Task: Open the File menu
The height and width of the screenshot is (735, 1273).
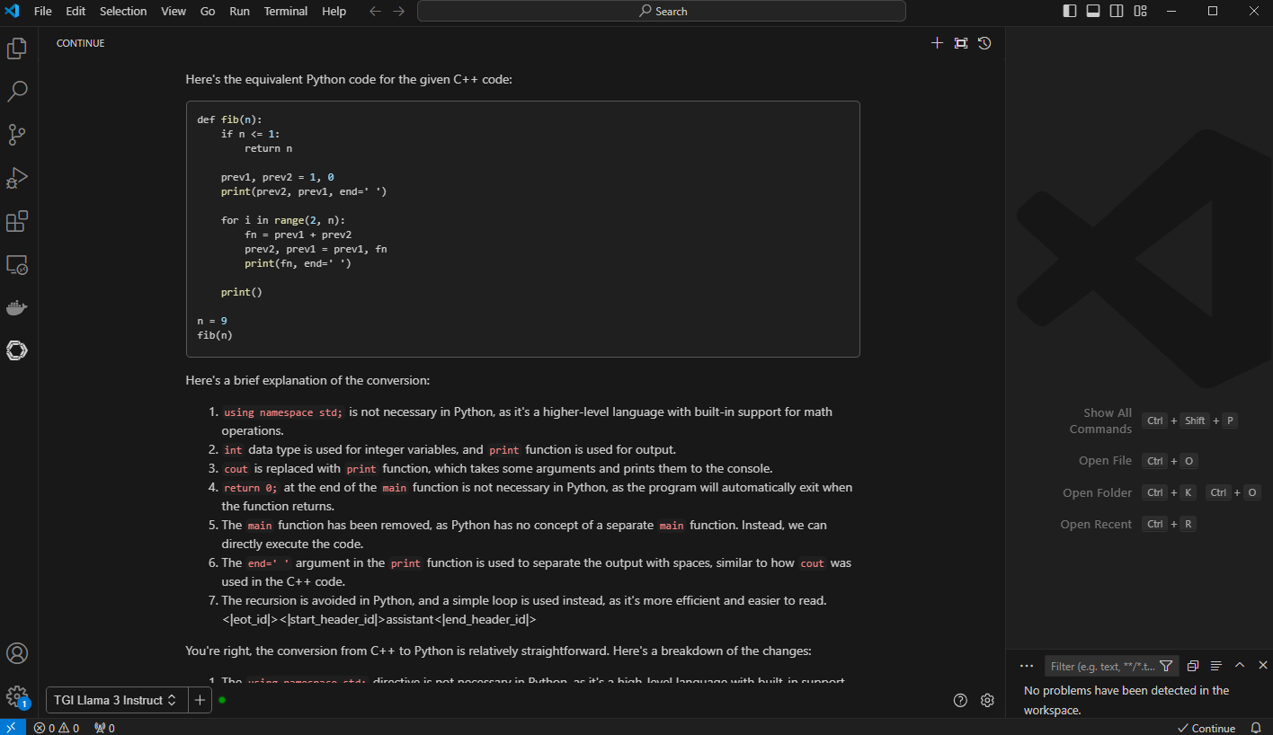Action: [x=42, y=11]
